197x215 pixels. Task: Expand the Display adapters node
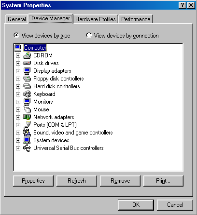[x=18, y=71]
